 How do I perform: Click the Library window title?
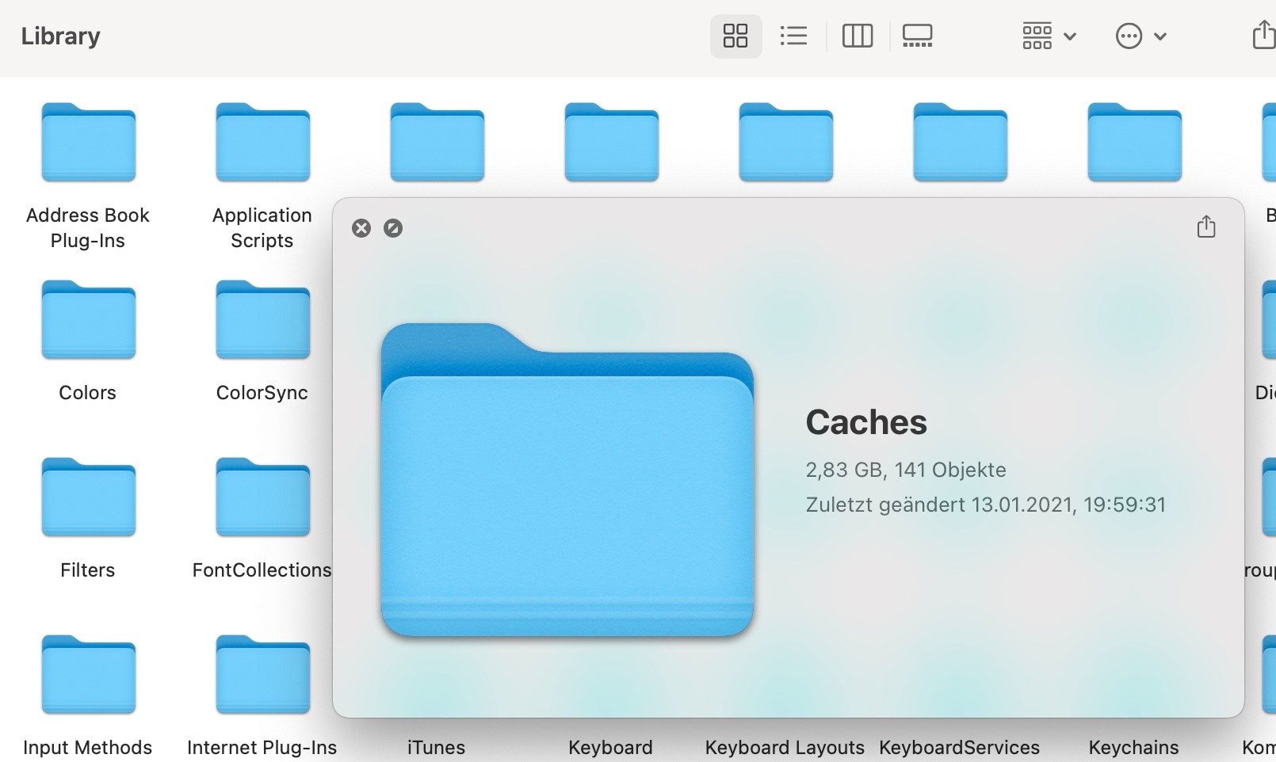(60, 36)
